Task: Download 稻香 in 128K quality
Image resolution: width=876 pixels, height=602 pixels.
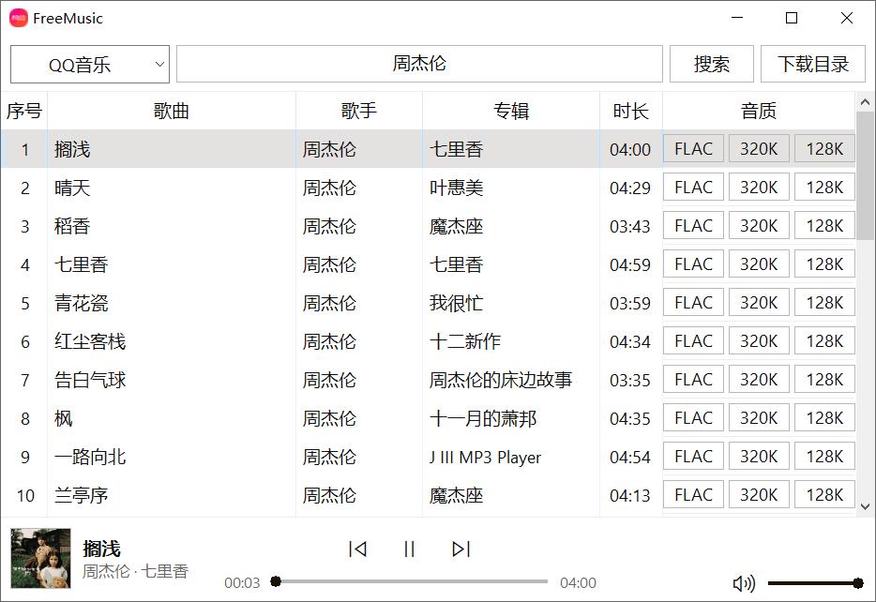Action: tap(824, 226)
